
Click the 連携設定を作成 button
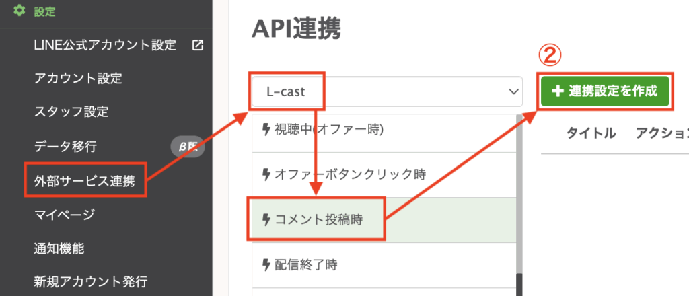[605, 91]
